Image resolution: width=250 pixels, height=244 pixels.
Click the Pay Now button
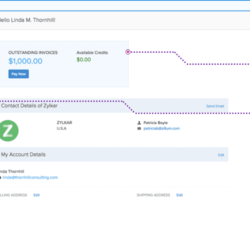coord(19,74)
